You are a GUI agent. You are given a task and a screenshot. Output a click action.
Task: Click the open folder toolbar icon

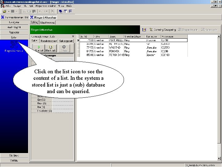click(x=4, y=11)
